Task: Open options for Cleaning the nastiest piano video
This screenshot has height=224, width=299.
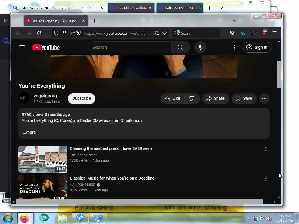Action: click(x=266, y=149)
